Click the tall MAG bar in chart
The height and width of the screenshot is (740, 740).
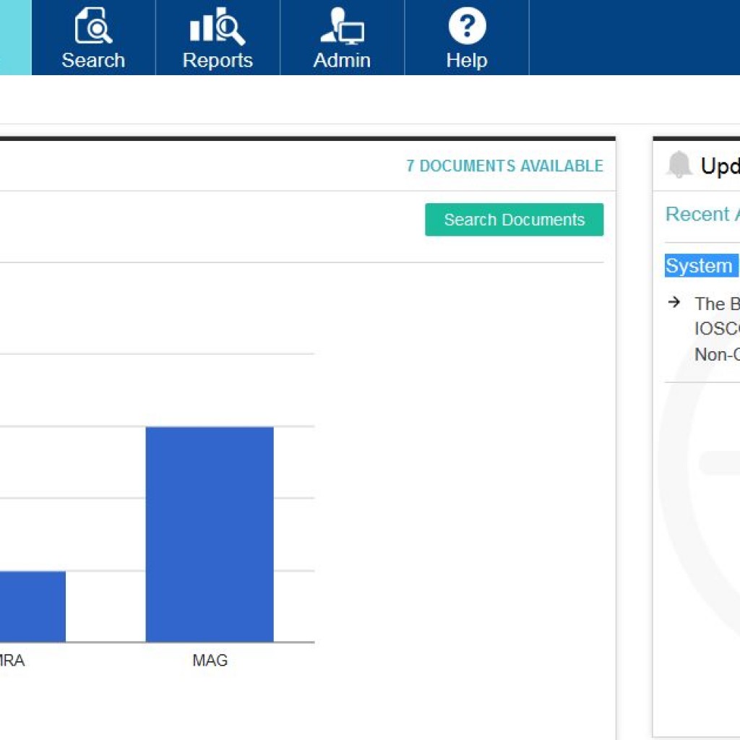pyautogui.click(x=210, y=534)
